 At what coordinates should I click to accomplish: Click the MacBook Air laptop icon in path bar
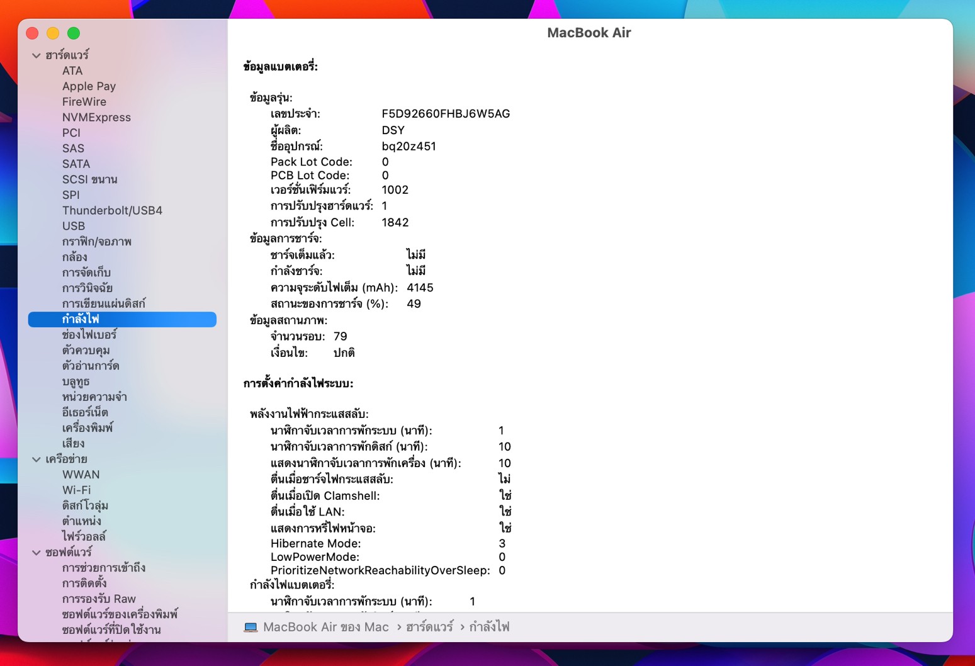pos(251,628)
